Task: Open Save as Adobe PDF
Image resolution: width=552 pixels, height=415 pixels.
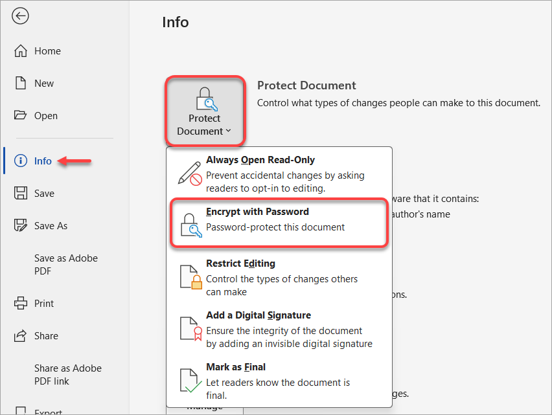Action: (x=65, y=264)
